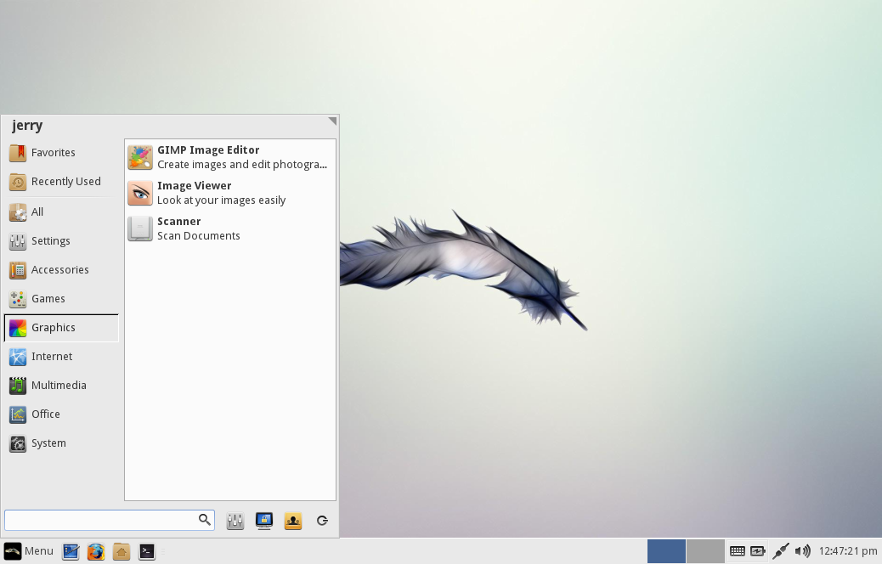Screen dimensions: 882x564
Task: Click the Menu button on the panel
Action: (x=29, y=551)
